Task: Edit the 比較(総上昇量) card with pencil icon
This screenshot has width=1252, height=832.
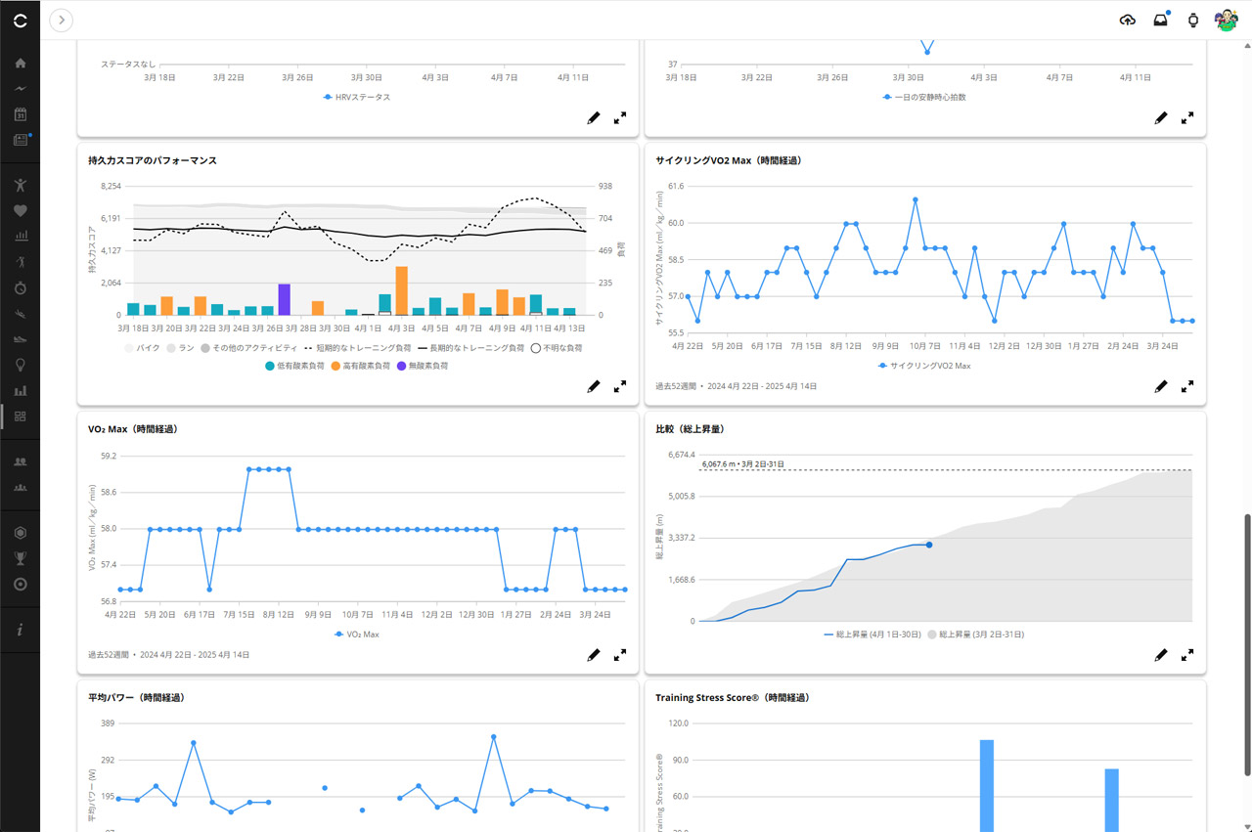Action: pyautogui.click(x=1161, y=654)
